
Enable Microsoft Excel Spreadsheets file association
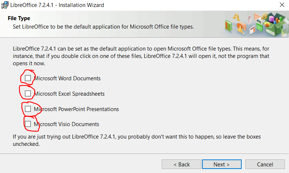tap(28, 93)
